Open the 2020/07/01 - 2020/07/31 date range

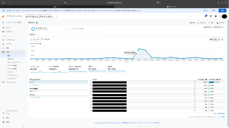[x=214, y=27]
